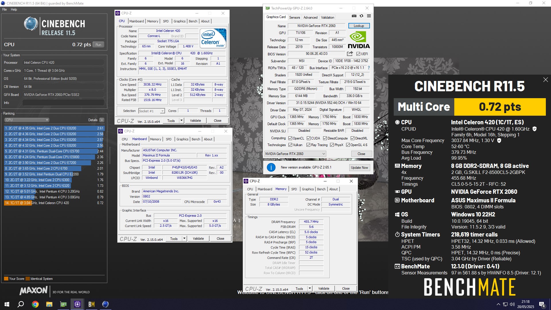Click the network icon in system tray
Image resolution: width=551 pixels, height=310 pixels.
tap(505, 304)
